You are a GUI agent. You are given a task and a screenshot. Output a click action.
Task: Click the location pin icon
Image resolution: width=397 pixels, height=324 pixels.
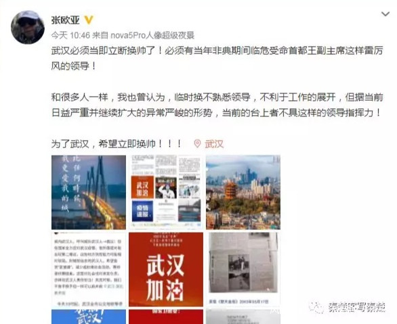pyautogui.click(x=197, y=144)
